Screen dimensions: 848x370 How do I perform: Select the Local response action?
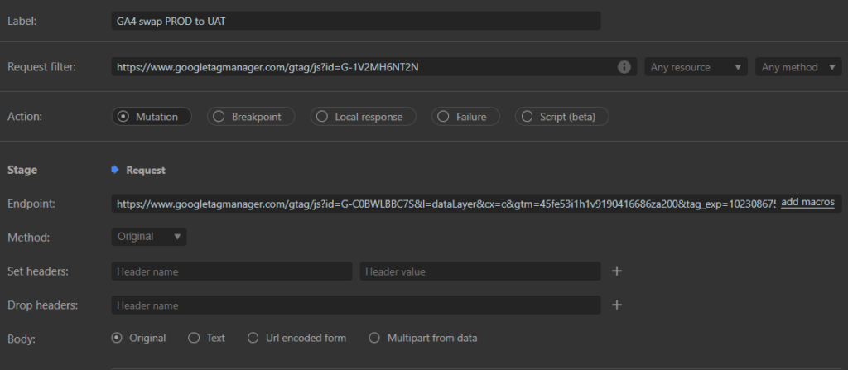[x=363, y=117]
